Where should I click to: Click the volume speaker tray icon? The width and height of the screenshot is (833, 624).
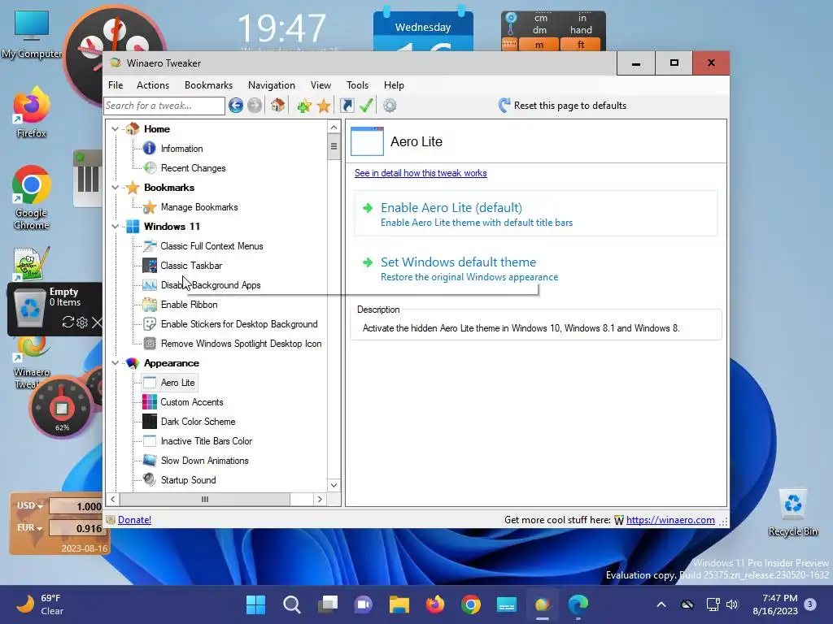[x=732, y=604]
